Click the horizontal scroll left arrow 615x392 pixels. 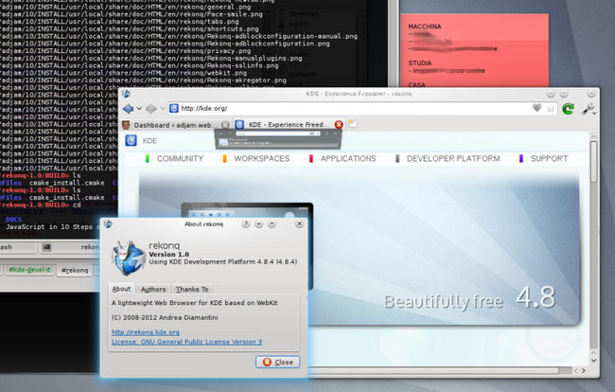click(576, 370)
